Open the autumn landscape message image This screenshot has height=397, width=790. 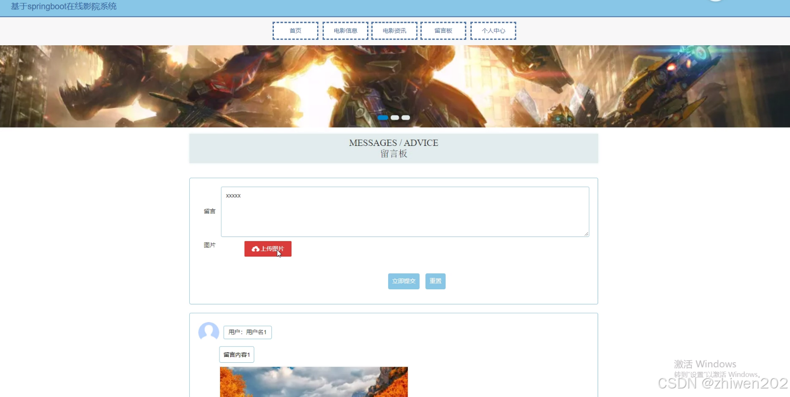pos(314,382)
